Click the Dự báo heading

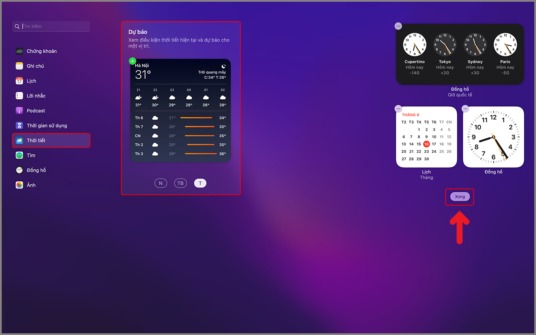[x=138, y=32]
